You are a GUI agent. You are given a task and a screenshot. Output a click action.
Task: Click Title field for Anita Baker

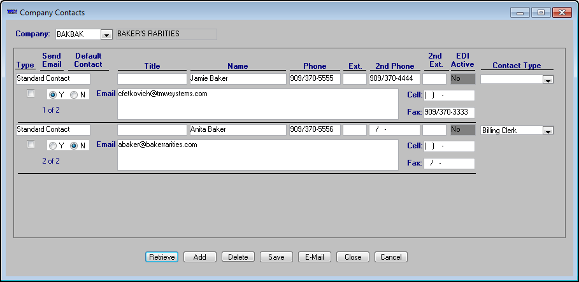152,130
